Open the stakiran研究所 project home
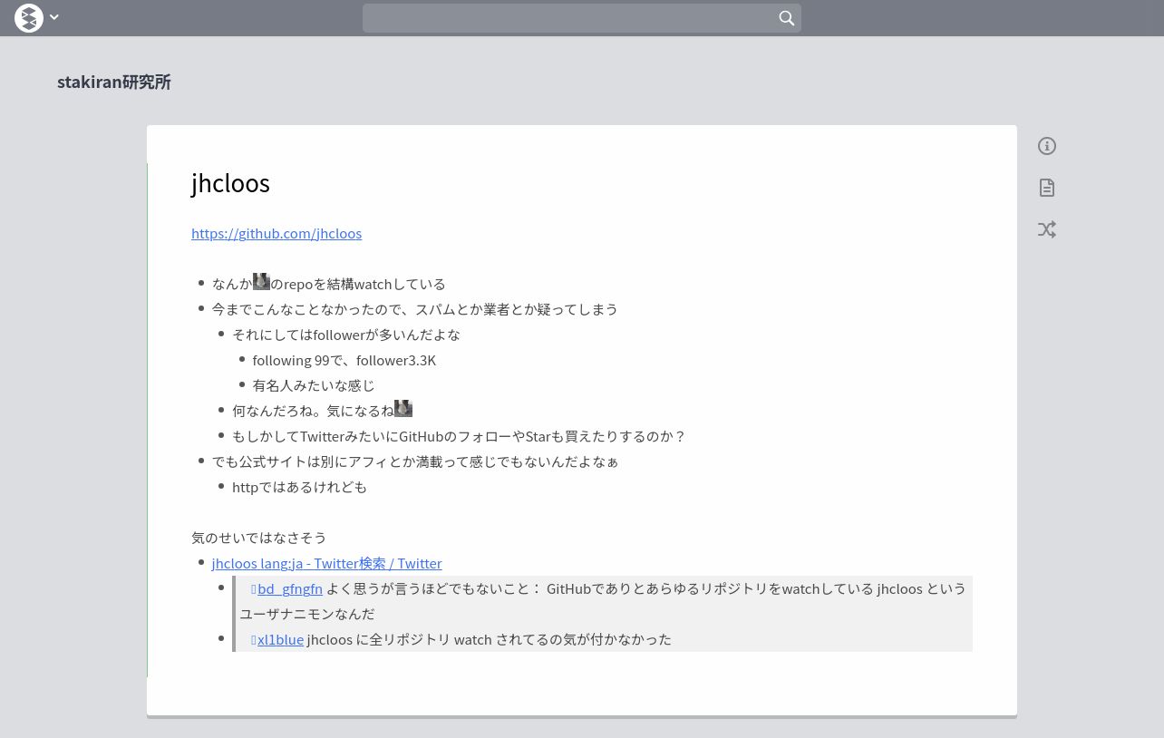 (114, 82)
